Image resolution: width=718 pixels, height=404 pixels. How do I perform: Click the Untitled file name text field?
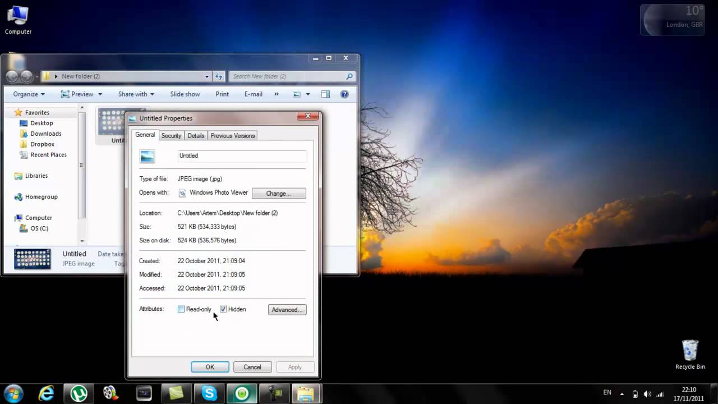pos(242,156)
